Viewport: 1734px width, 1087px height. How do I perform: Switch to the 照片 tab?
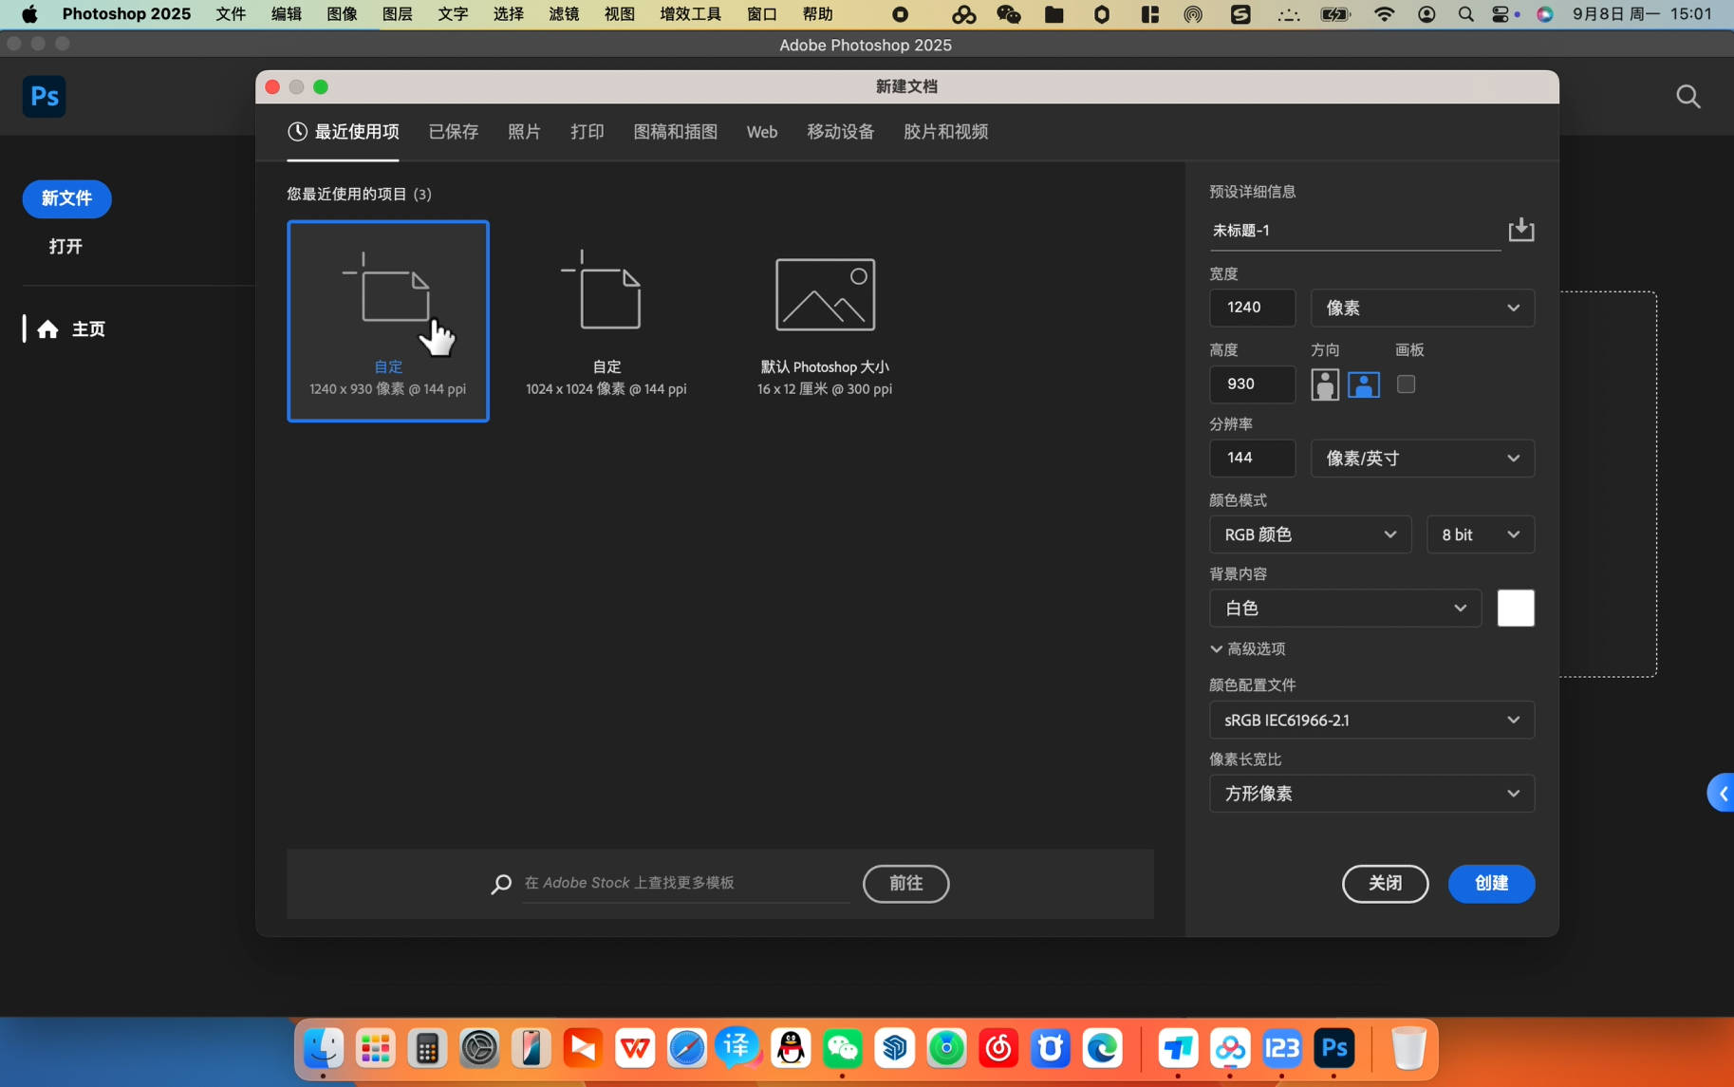coord(524,132)
